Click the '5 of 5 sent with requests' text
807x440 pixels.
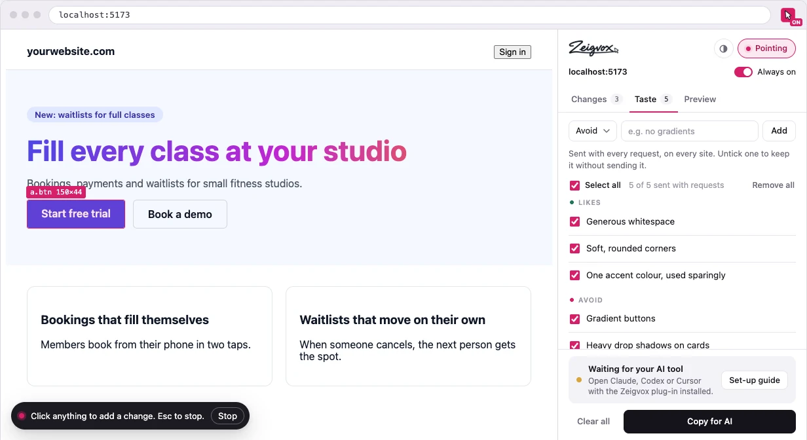676,185
